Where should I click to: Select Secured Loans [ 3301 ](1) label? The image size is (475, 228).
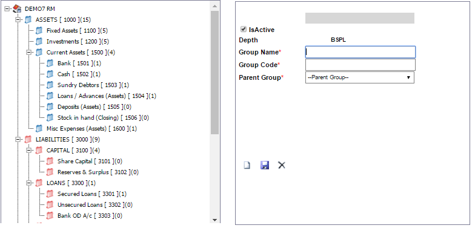(92, 194)
